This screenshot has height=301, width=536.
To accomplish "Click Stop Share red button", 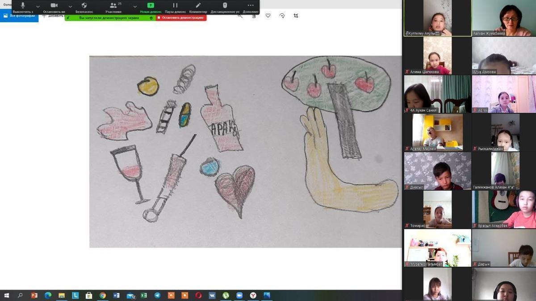I will (x=181, y=18).
